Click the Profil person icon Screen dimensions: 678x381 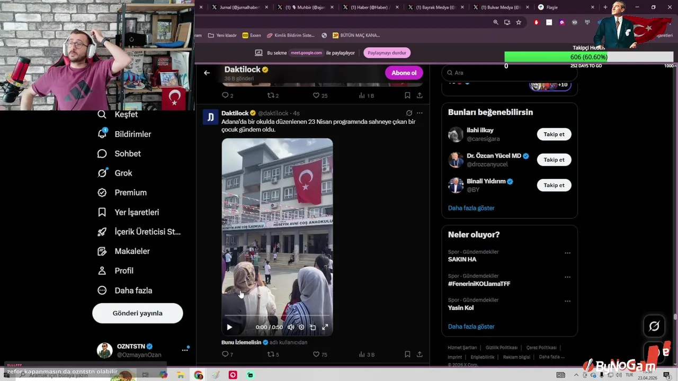coord(102,271)
